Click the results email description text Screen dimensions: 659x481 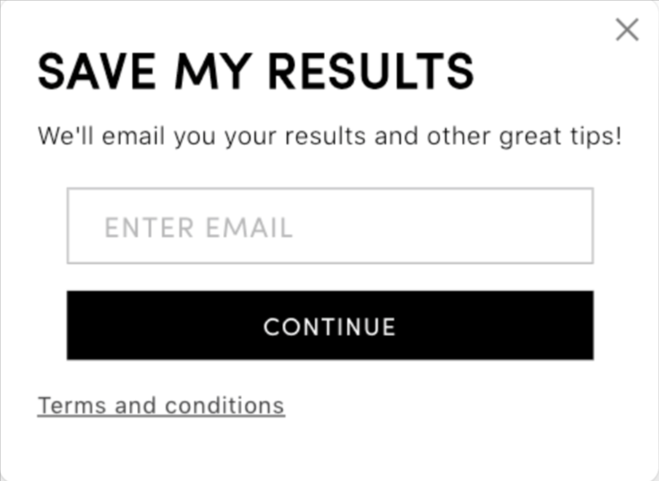pyautogui.click(x=329, y=136)
